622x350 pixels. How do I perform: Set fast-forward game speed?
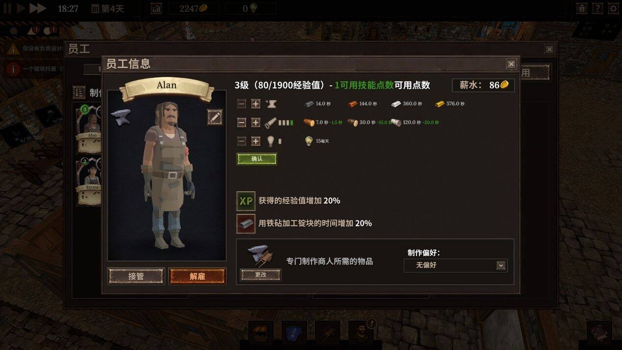tap(38, 8)
